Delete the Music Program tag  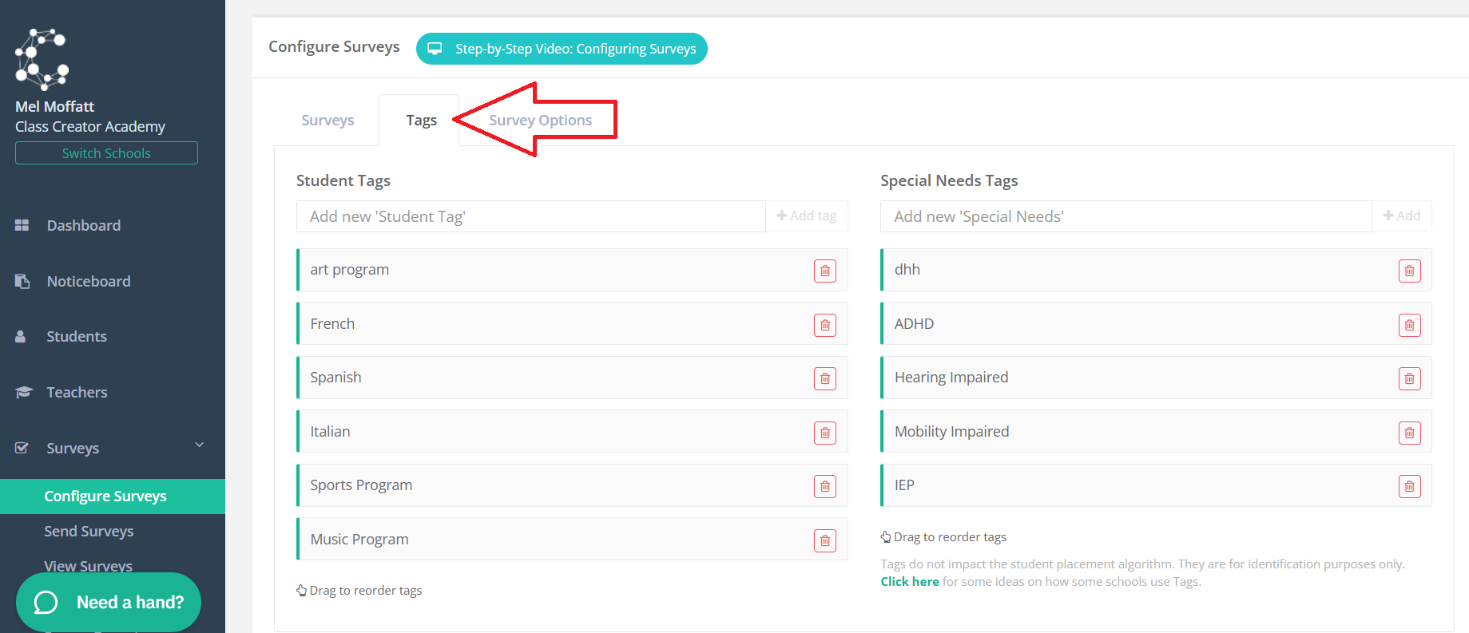tap(825, 540)
